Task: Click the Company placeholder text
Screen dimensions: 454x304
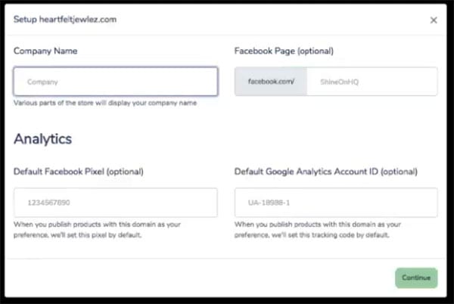Action: point(42,82)
